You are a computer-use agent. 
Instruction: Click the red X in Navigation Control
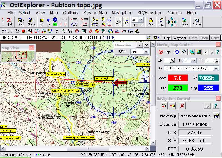click(x=182, y=106)
